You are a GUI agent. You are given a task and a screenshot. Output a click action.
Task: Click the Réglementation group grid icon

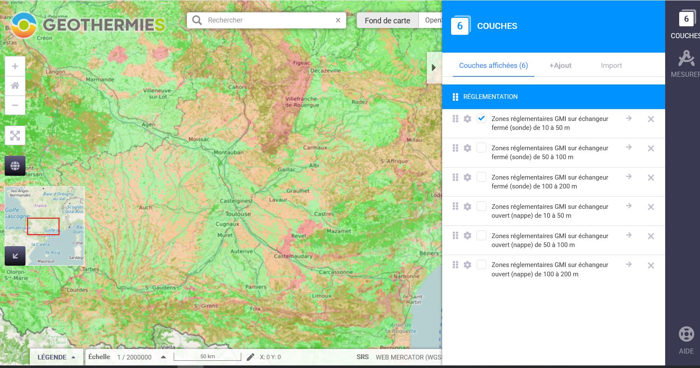[455, 97]
